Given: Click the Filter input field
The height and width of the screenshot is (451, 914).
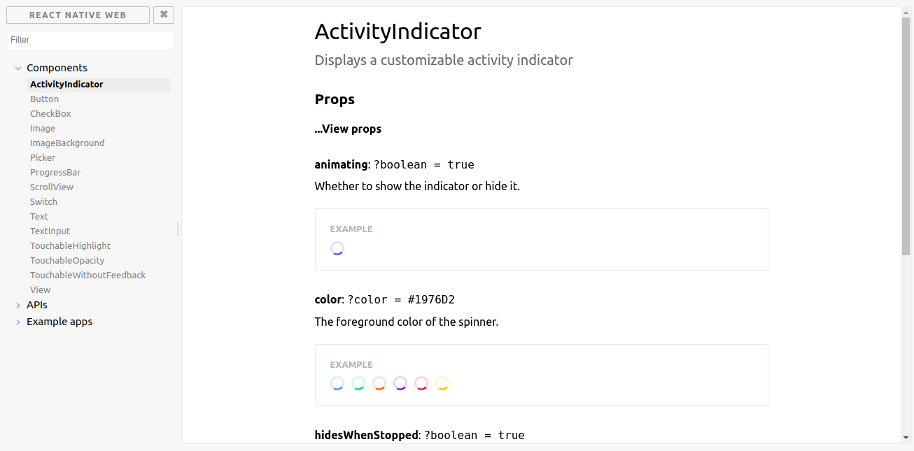Looking at the screenshot, I should pyautogui.click(x=90, y=40).
